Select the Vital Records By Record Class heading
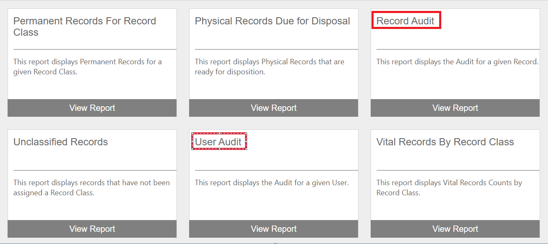 (445, 142)
